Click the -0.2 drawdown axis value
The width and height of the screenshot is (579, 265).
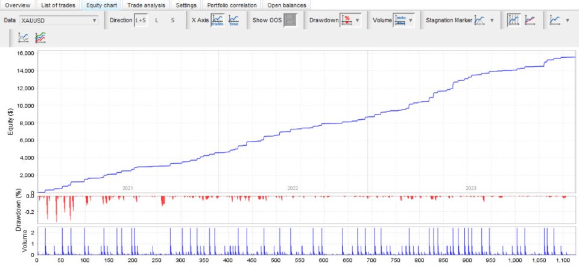click(30, 212)
